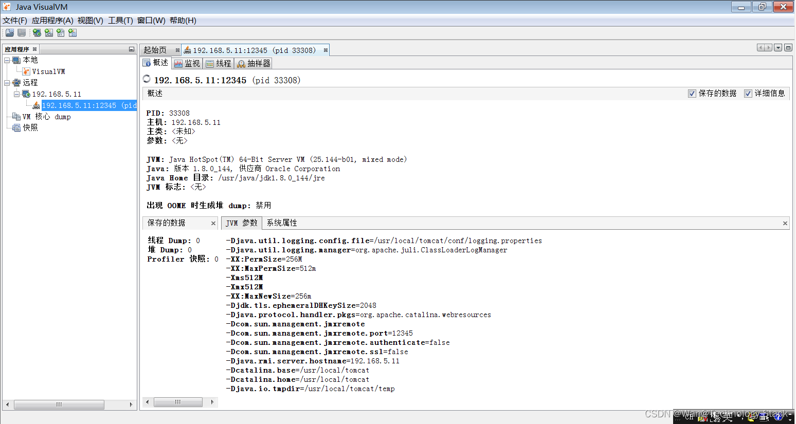Image resolution: width=796 pixels, height=424 pixels.
Task: Collapse the 远程 tree node
Action: point(7,83)
